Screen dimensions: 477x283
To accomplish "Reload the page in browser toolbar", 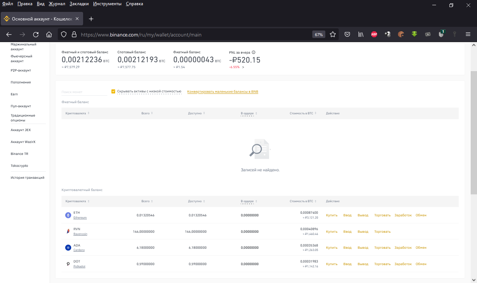I will tap(36, 35).
